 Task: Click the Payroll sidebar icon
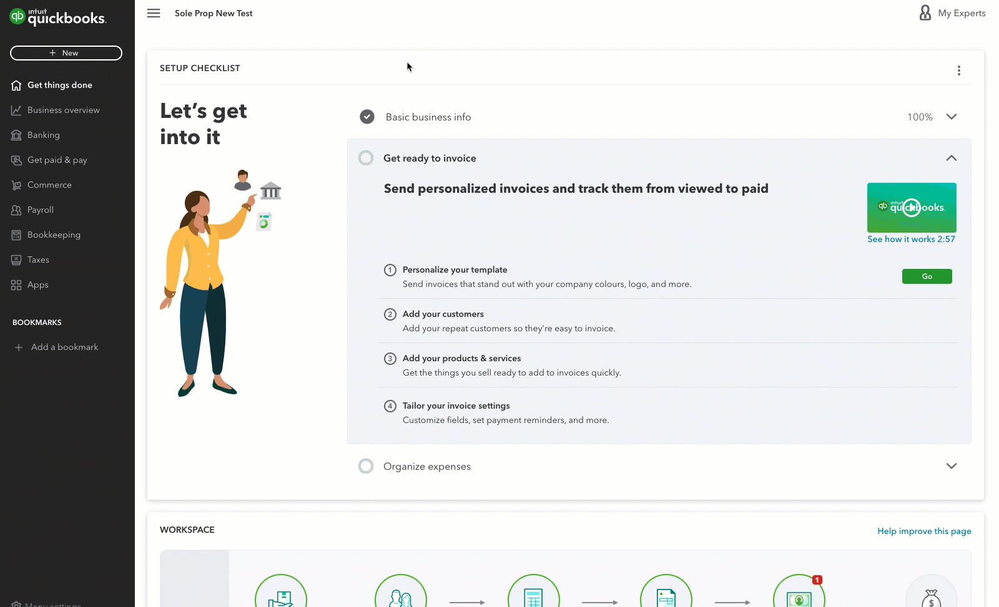click(x=16, y=210)
